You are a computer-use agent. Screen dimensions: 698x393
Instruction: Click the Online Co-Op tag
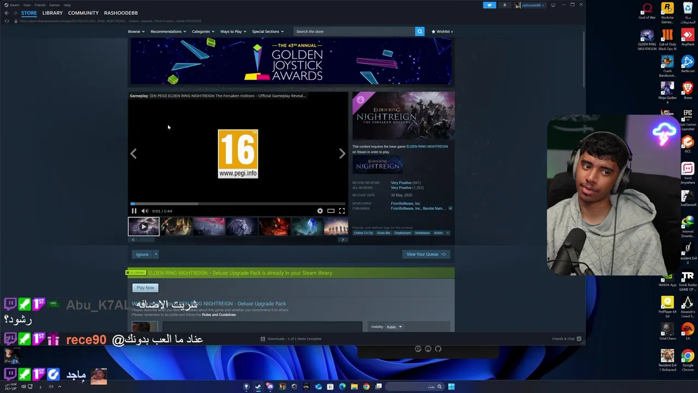(x=364, y=233)
